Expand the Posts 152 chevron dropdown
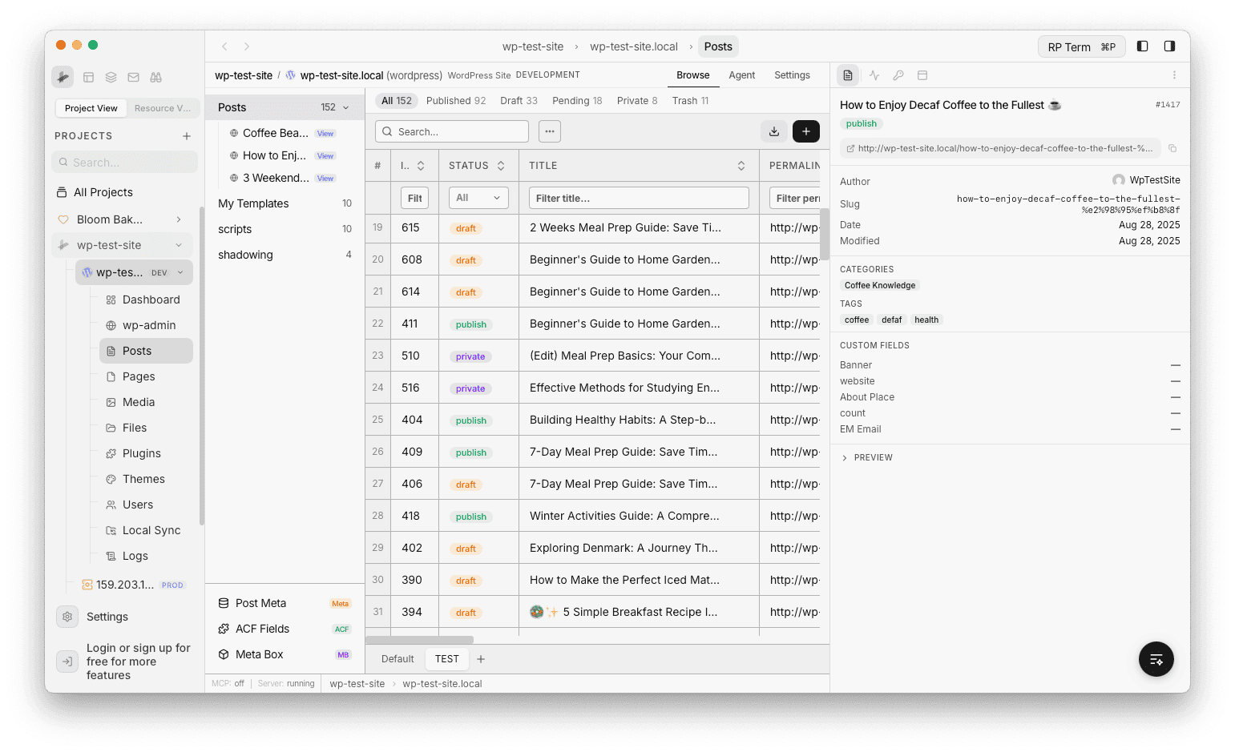This screenshot has height=752, width=1235. click(345, 107)
